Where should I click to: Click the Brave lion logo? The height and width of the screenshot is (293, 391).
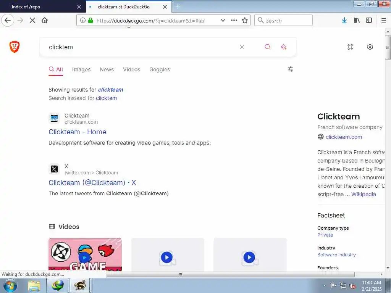click(15, 47)
